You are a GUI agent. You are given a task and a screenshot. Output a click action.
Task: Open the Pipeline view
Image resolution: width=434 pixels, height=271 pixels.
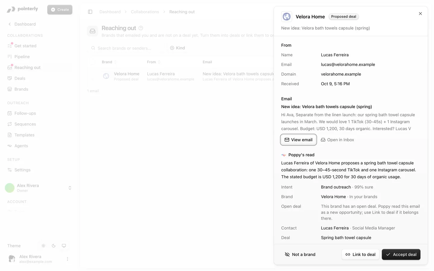(22, 57)
